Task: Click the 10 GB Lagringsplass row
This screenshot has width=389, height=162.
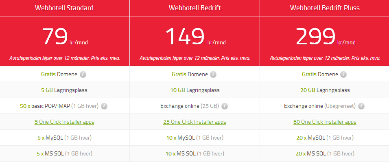Action: pyautogui.click(x=195, y=90)
